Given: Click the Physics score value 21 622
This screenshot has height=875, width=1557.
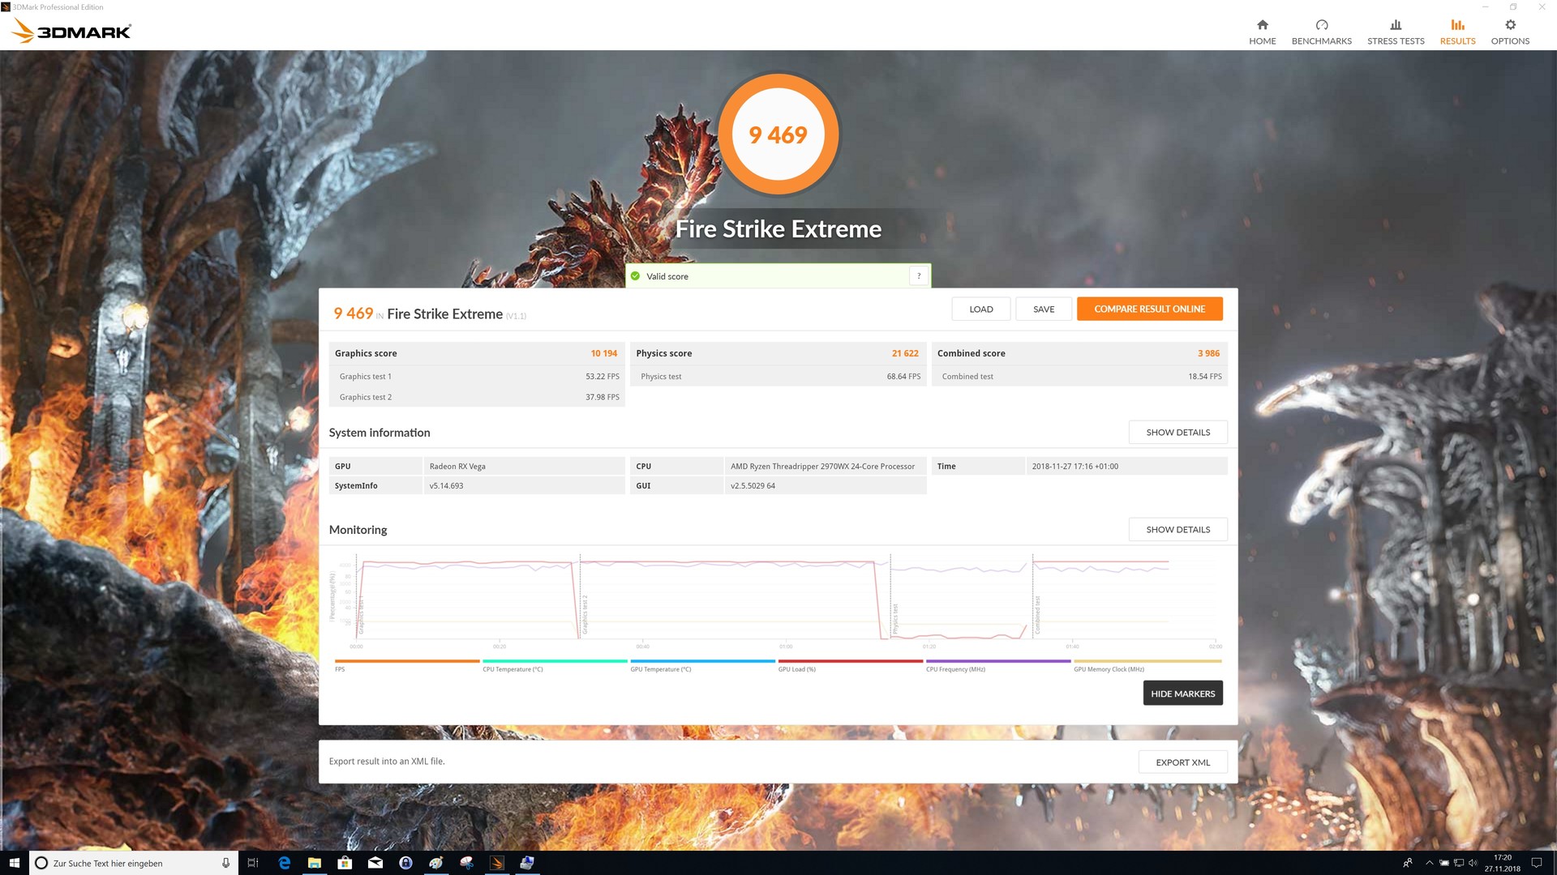Looking at the screenshot, I should (x=905, y=353).
